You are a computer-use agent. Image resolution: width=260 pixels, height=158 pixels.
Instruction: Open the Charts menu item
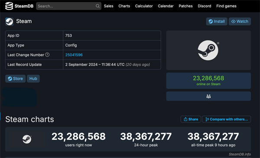click(124, 6)
